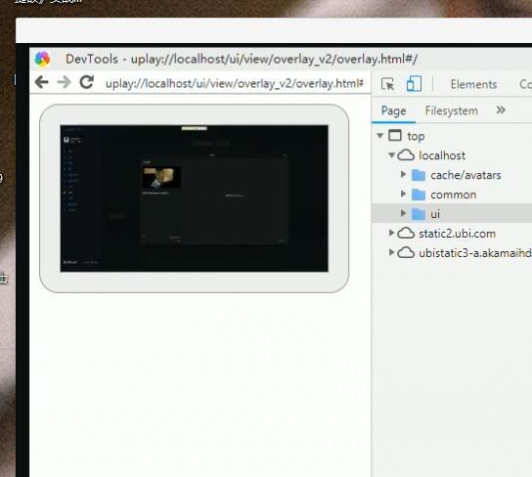Switch to the Page sources tab
Image resolution: width=532 pixels, height=477 pixels.
[393, 110]
